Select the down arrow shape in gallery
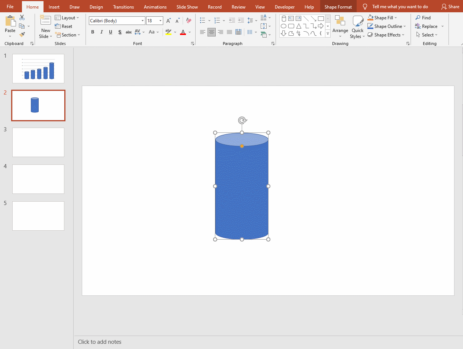This screenshot has width=463, height=349. (x=284, y=33)
